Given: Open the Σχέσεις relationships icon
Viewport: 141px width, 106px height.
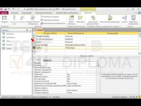Looking at the screenshot, I should (x=125, y=18).
